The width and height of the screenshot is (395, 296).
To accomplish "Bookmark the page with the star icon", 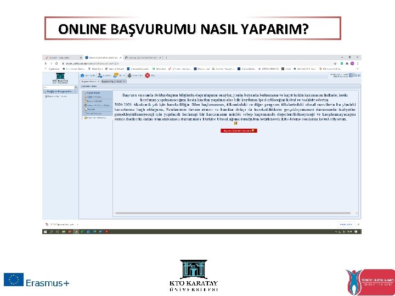I will pyautogui.click(x=335, y=64).
